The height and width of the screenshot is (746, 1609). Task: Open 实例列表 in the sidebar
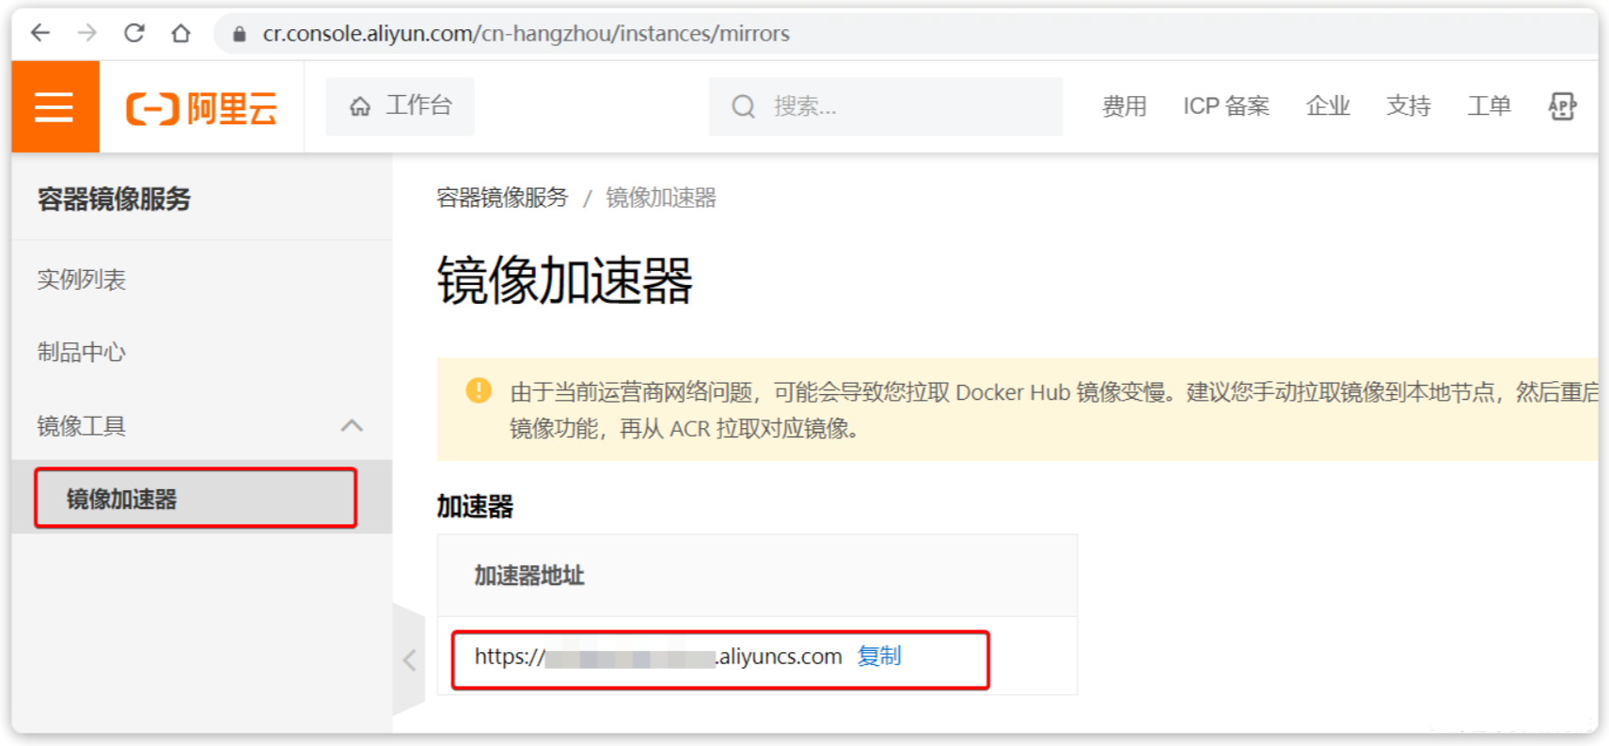point(82,279)
